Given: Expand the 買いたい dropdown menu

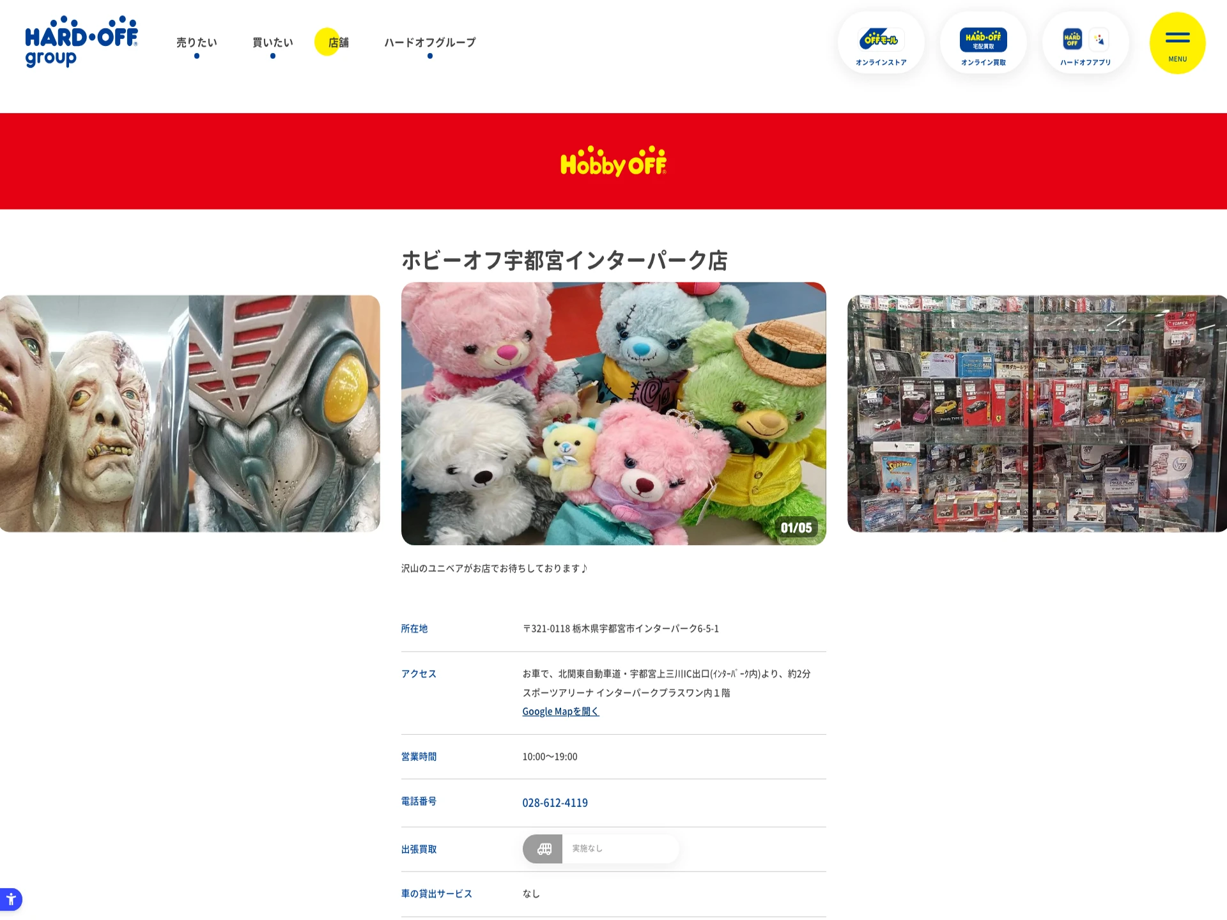Looking at the screenshot, I should click(273, 43).
